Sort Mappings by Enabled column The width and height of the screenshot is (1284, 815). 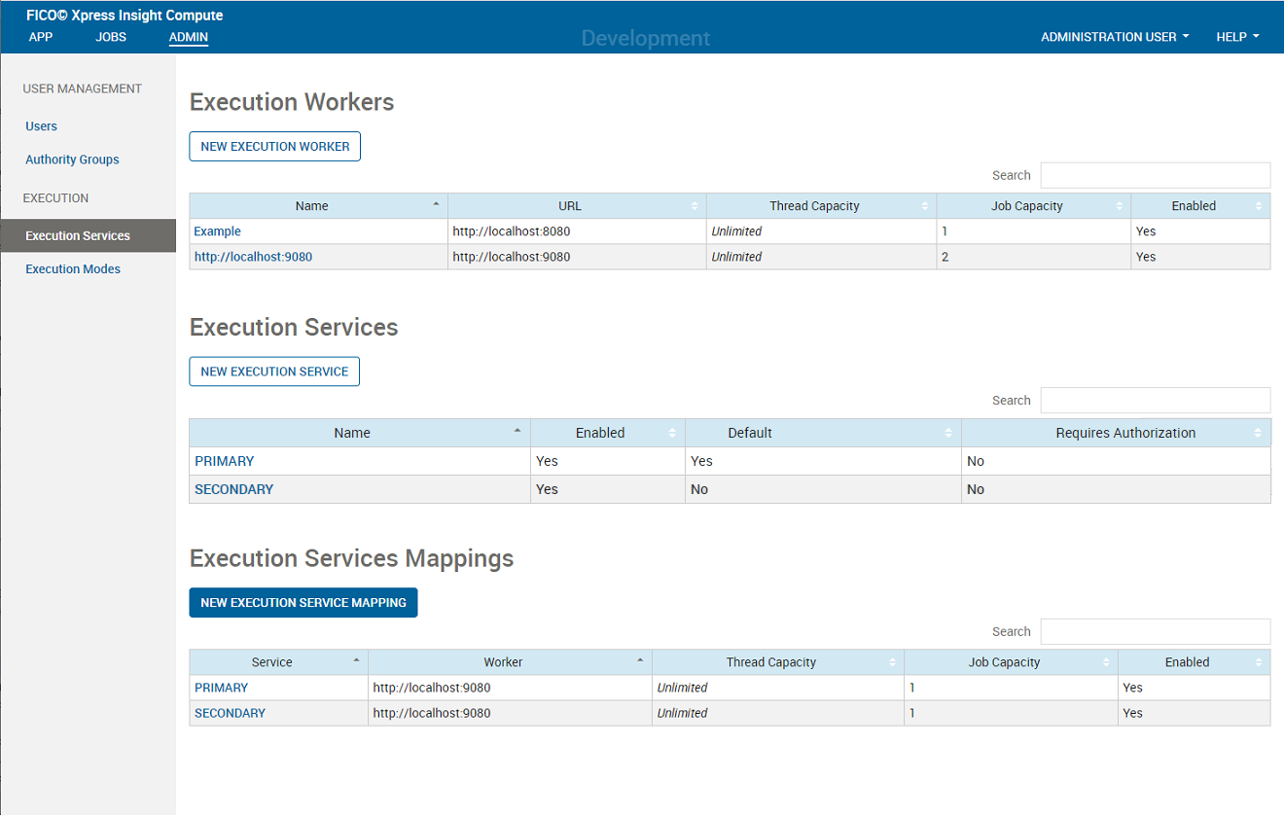(1194, 662)
